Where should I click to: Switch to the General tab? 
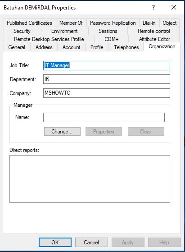pyautogui.click(x=17, y=47)
